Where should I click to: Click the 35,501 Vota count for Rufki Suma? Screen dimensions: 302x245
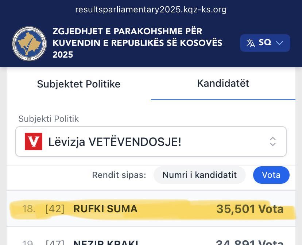click(250, 209)
